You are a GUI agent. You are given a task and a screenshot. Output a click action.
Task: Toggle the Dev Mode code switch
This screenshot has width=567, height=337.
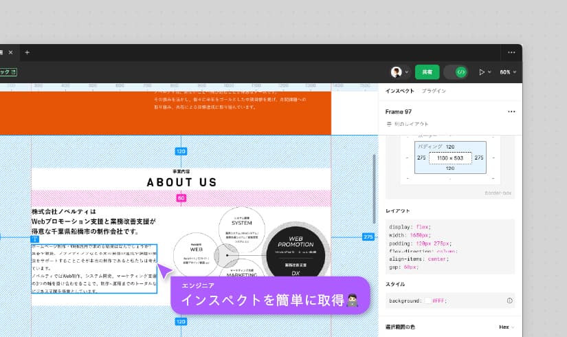(456, 72)
